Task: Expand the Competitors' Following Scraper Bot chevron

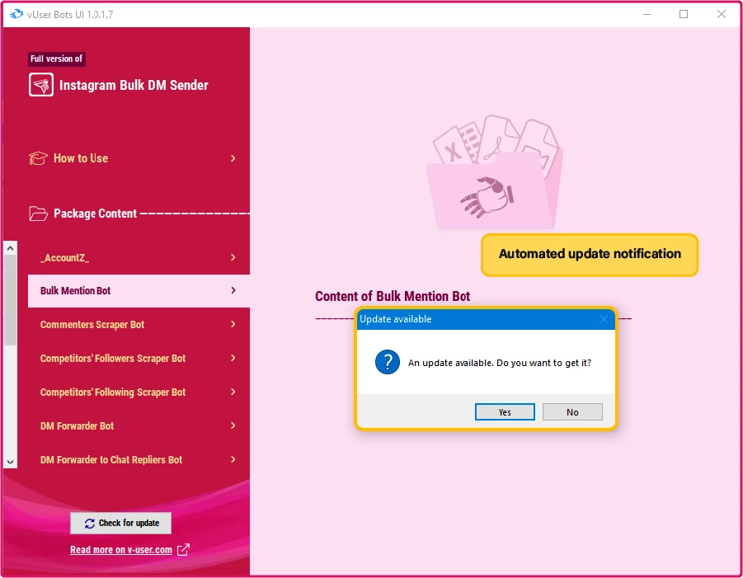Action: click(233, 392)
